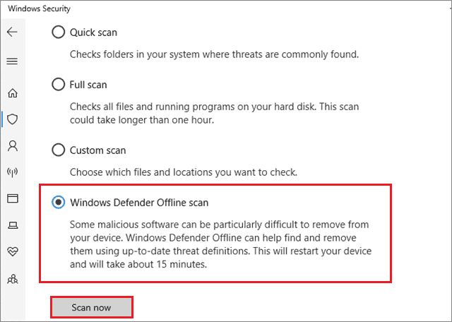Click the Windows Security window title
The image size is (452, 322).
coord(40,9)
